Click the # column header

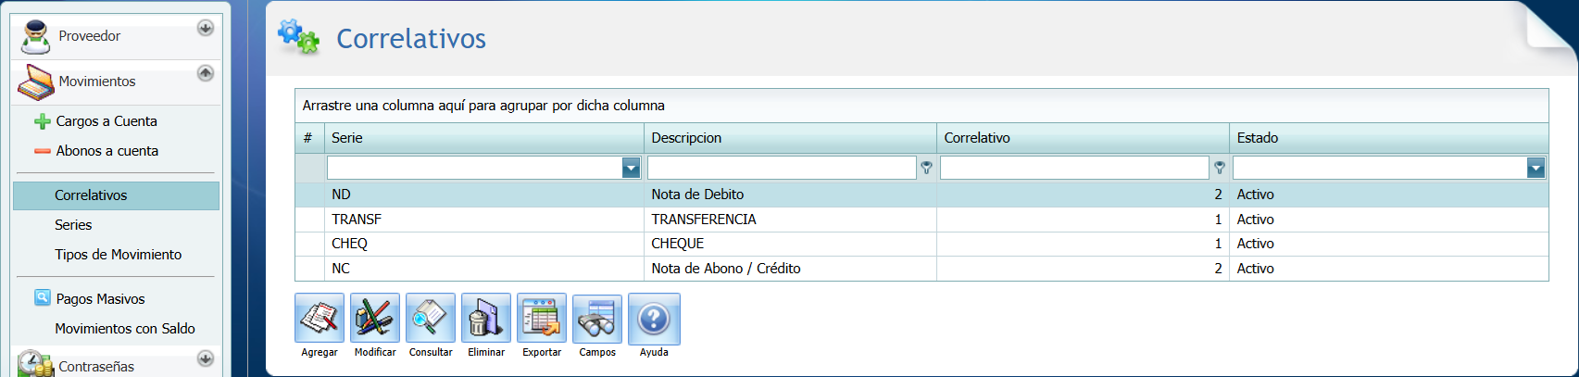[309, 138]
